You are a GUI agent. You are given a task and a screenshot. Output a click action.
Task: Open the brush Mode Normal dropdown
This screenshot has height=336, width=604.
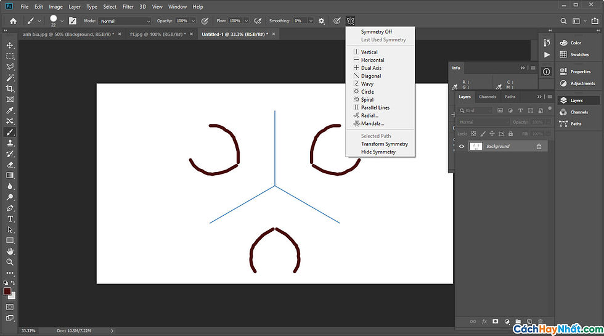125,21
